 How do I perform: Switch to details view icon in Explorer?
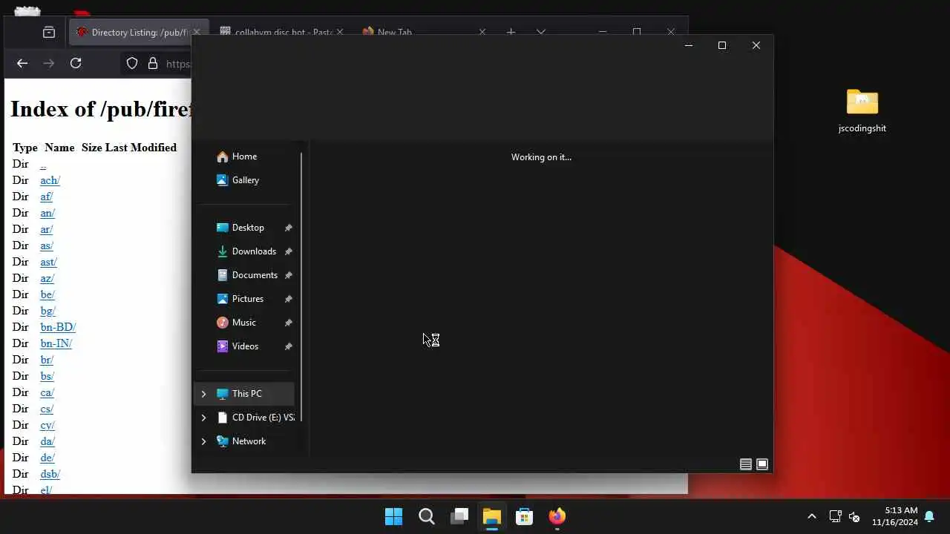click(746, 464)
